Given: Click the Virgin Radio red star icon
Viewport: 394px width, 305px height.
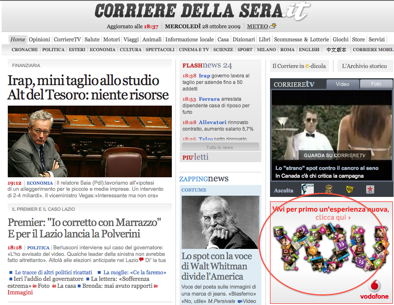Looking at the screenshot, I should coord(370,189).
